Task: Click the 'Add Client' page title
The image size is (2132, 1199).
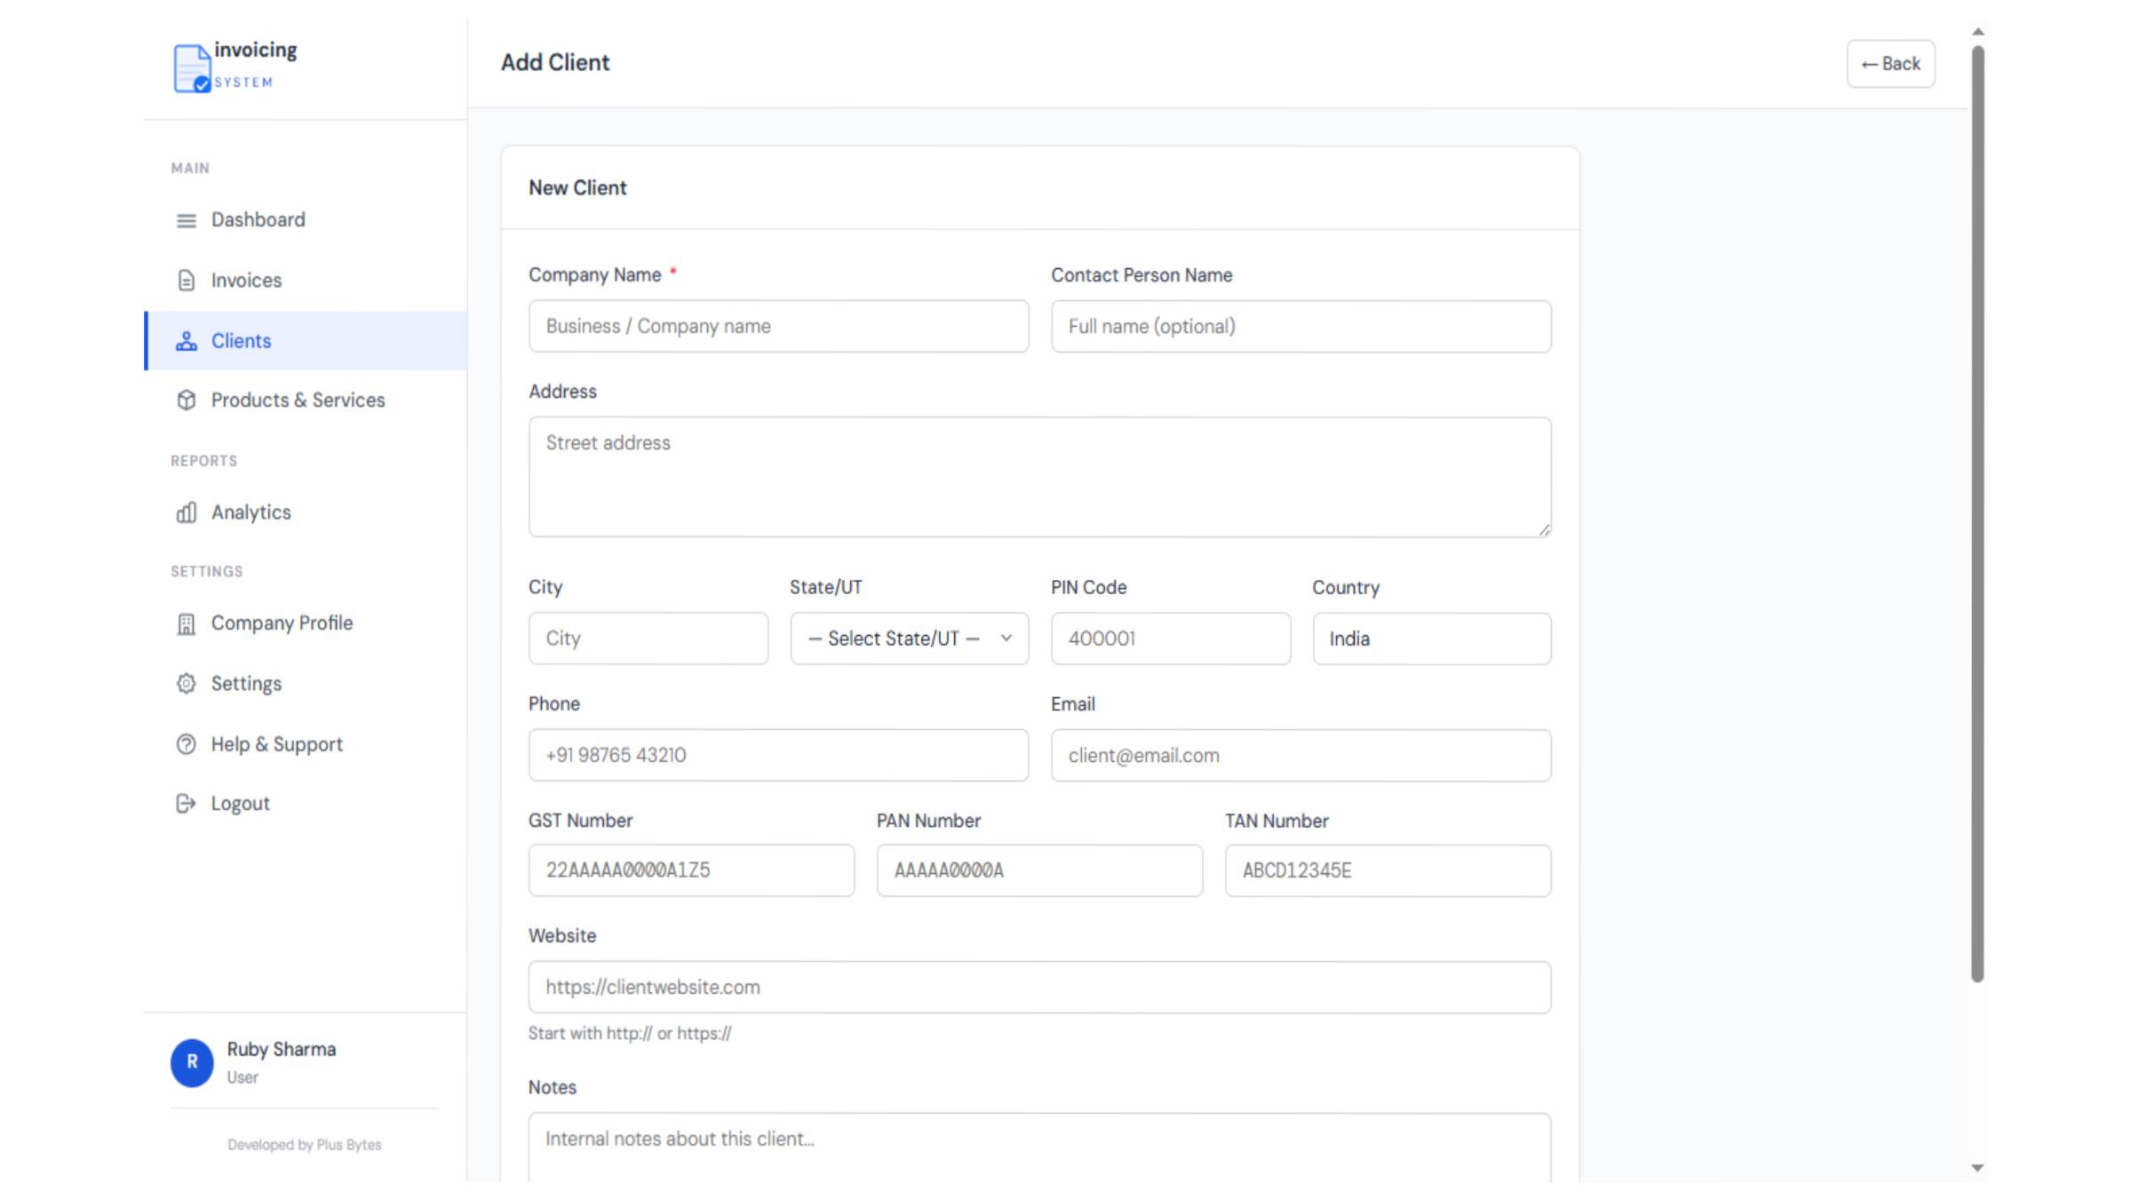Action: (x=555, y=63)
